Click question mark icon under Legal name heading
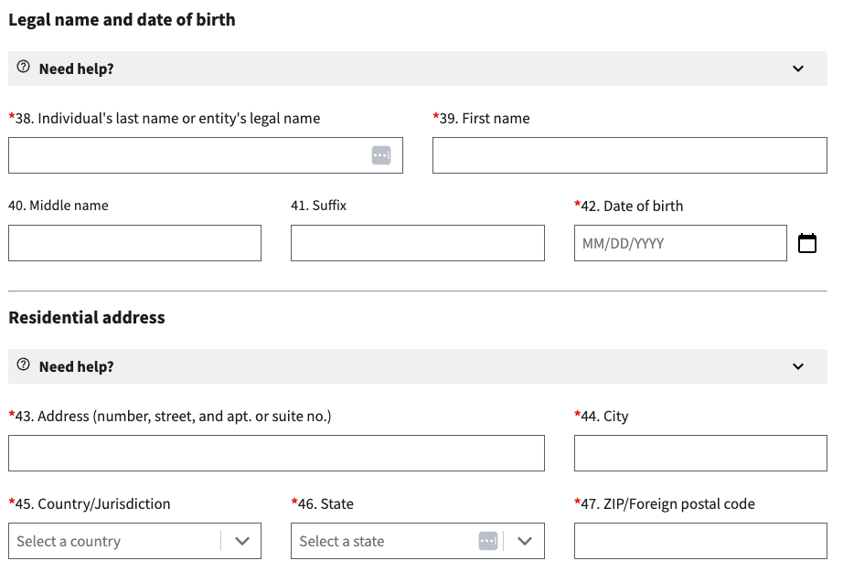The width and height of the screenshot is (843, 582). pos(24,68)
